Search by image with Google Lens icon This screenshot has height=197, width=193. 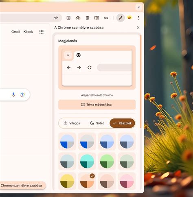pyautogui.click(x=22, y=95)
